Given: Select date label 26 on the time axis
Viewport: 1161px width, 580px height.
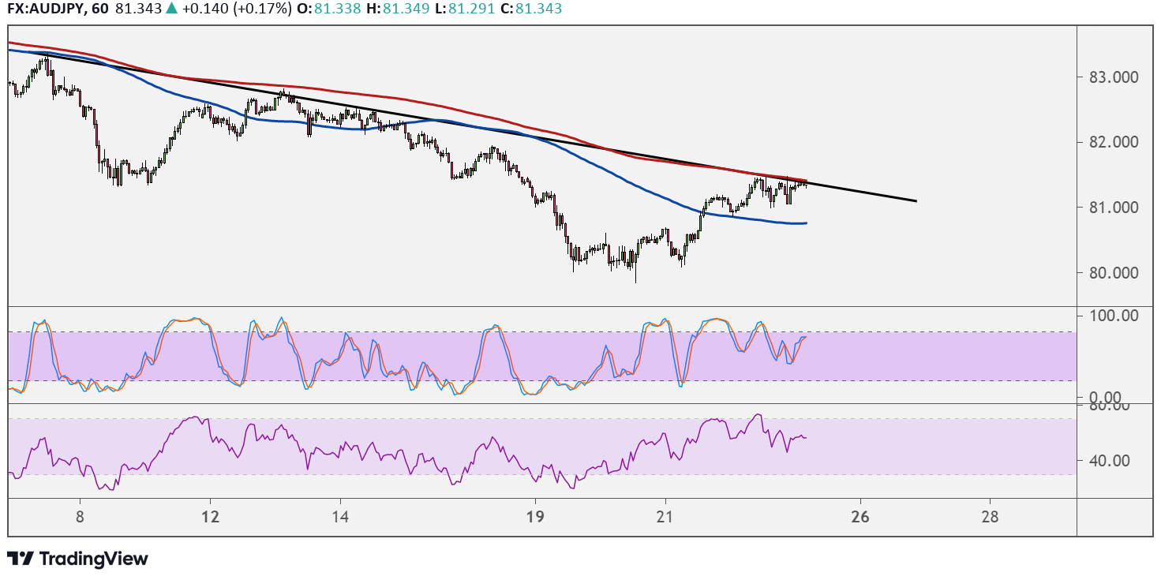Looking at the screenshot, I should tap(860, 517).
